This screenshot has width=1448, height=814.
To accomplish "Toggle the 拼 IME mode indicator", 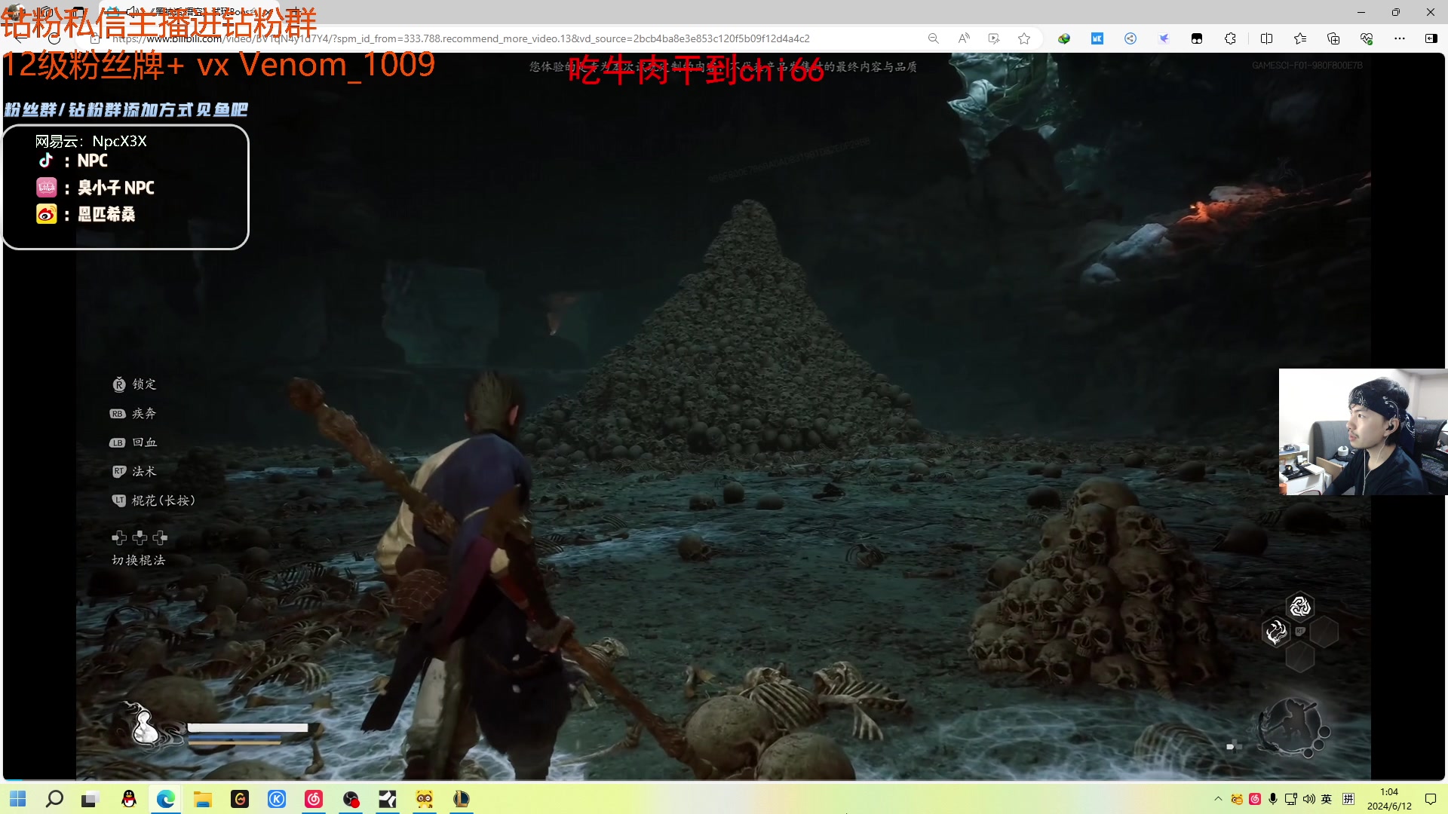I will pyautogui.click(x=1348, y=799).
